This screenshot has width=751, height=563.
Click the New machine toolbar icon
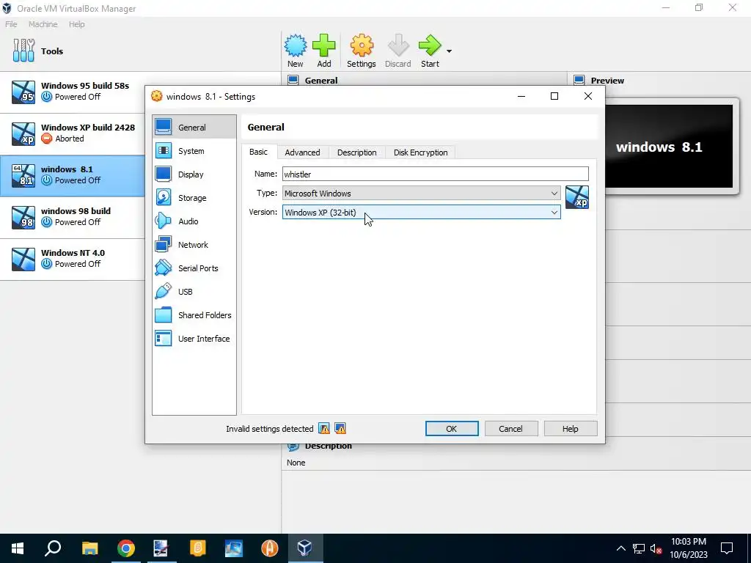tap(296, 51)
